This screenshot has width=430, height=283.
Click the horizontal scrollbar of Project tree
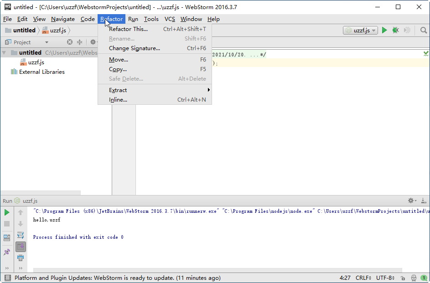[x=41, y=193]
